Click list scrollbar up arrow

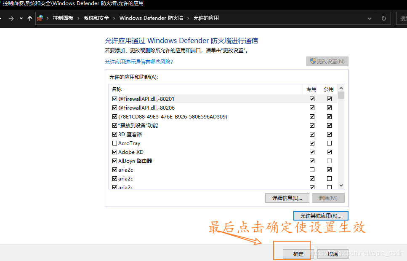341,88
